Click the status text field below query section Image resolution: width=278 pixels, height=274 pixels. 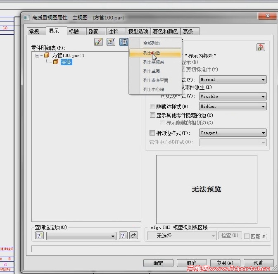(x=151, y=249)
